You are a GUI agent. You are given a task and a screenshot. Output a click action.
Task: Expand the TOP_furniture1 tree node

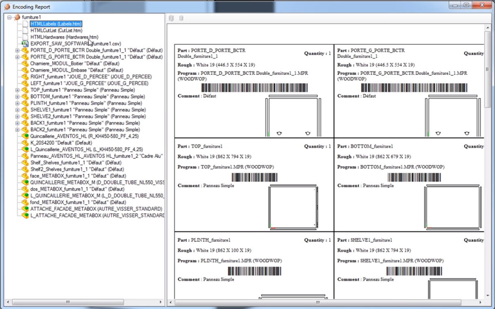pyautogui.click(x=17, y=90)
